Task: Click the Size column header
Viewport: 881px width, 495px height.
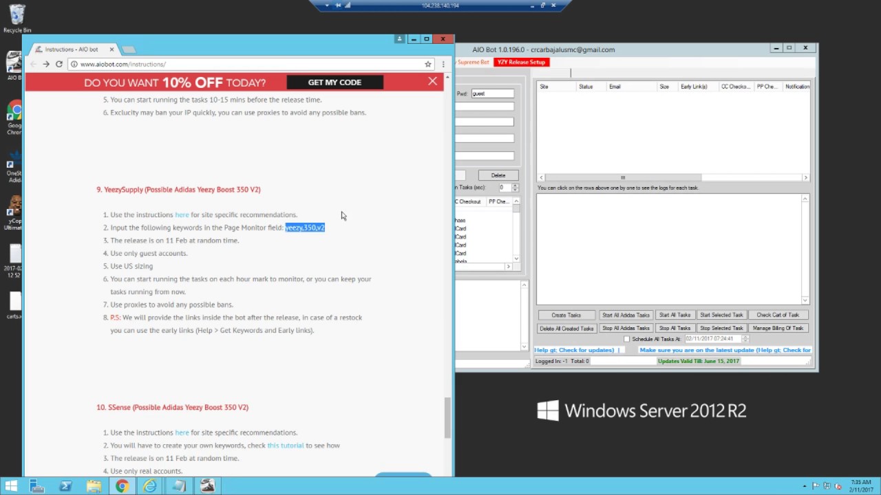Action: pyautogui.click(x=667, y=87)
